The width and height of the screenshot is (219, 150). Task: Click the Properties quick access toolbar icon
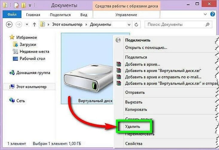point(16,5)
